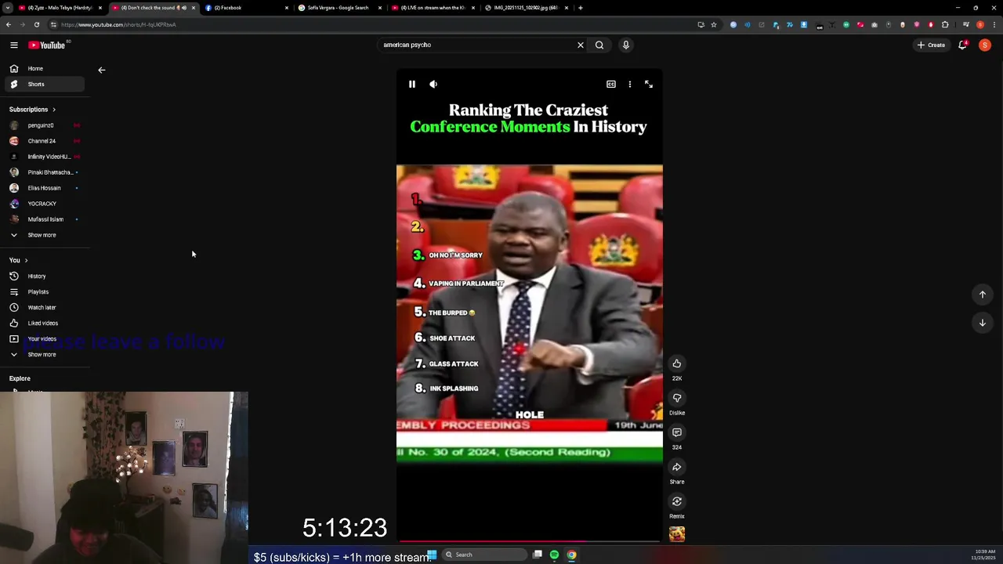The height and width of the screenshot is (564, 1003).
Task: Seek on the Short's red progress bar
Action: click(530, 541)
